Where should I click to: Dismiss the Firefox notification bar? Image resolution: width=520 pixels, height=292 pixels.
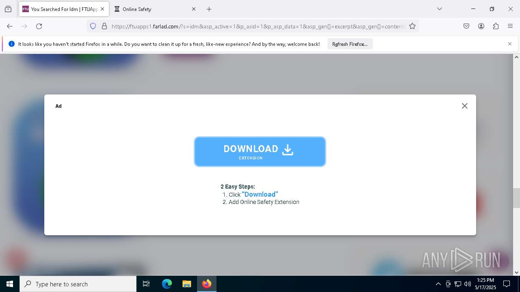510,44
